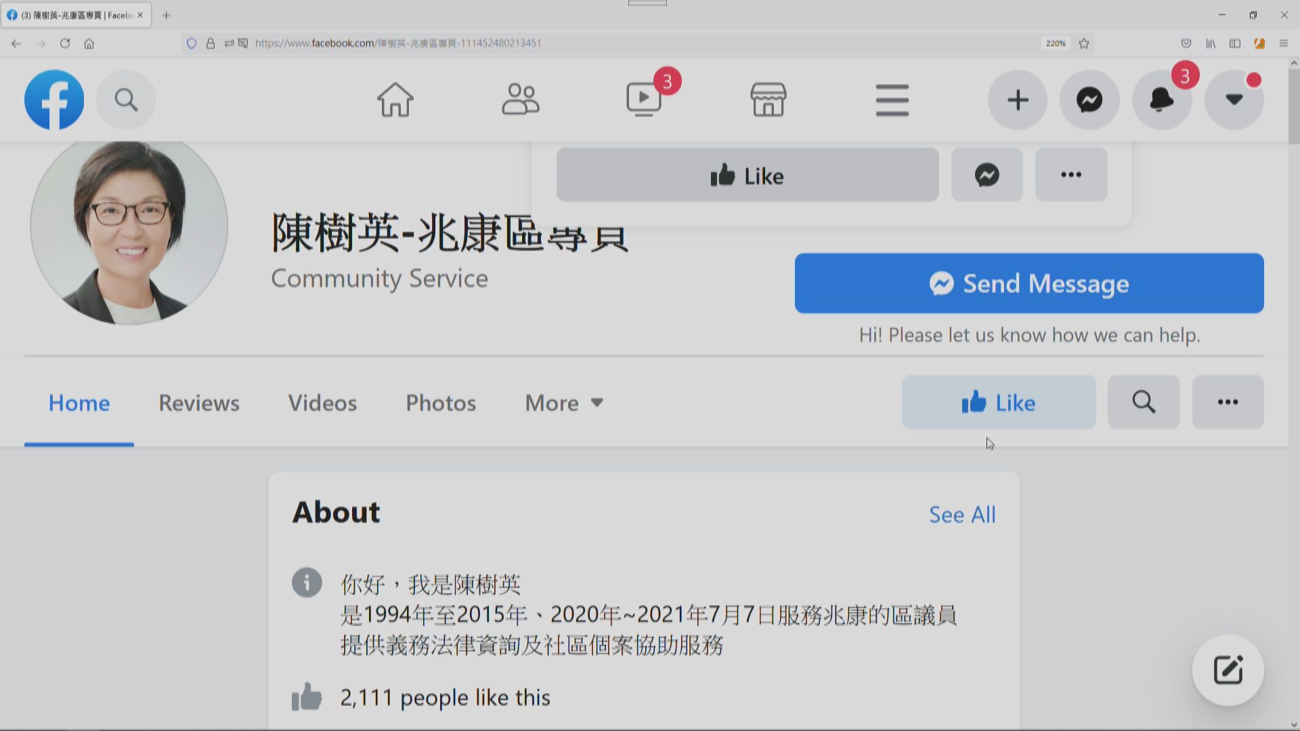Click the Create plus icon
This screenshot has height=731, width=1300.
(x=1017, y=99)
